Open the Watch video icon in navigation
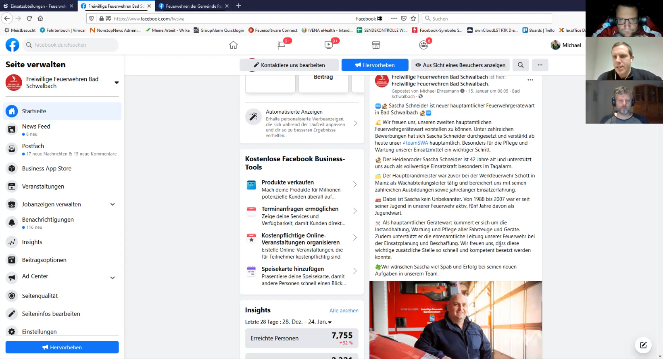 coord(329,45)
